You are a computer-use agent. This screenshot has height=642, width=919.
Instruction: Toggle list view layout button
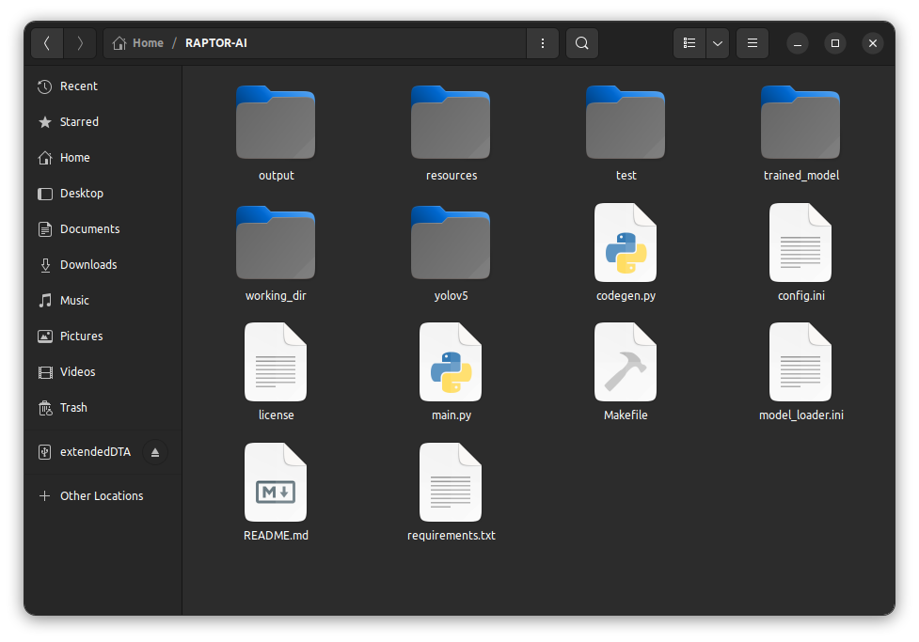(689, 43)
